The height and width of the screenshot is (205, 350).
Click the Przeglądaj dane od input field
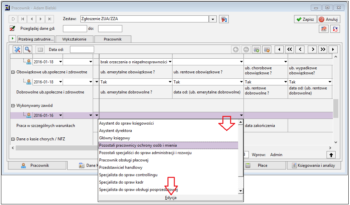tap(75, 28)
